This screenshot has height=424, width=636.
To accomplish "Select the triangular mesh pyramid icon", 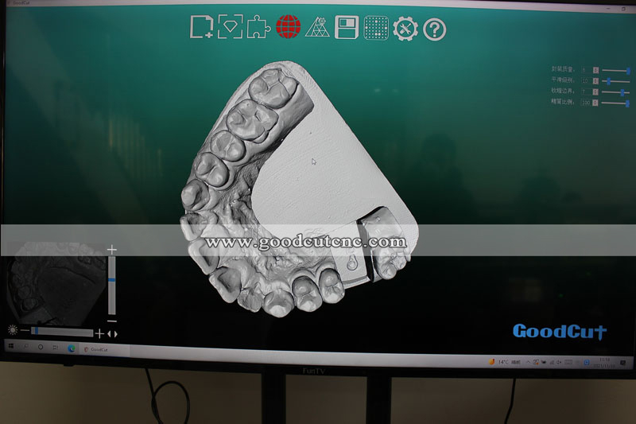I will coord(317,27).
